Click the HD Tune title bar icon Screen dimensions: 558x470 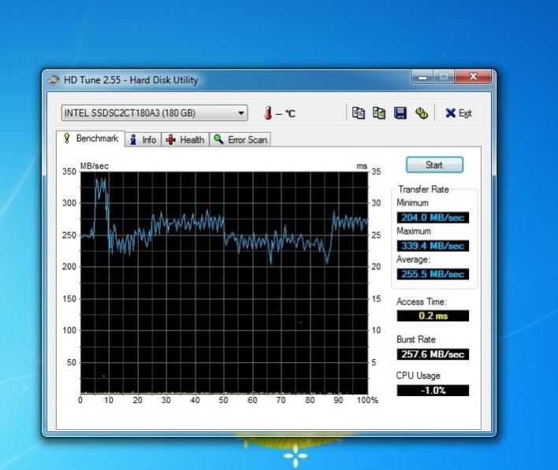pyautogui.click(x=54, y=80)
